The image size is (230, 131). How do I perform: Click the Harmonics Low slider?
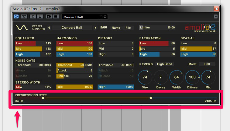(x=74, y=43)
